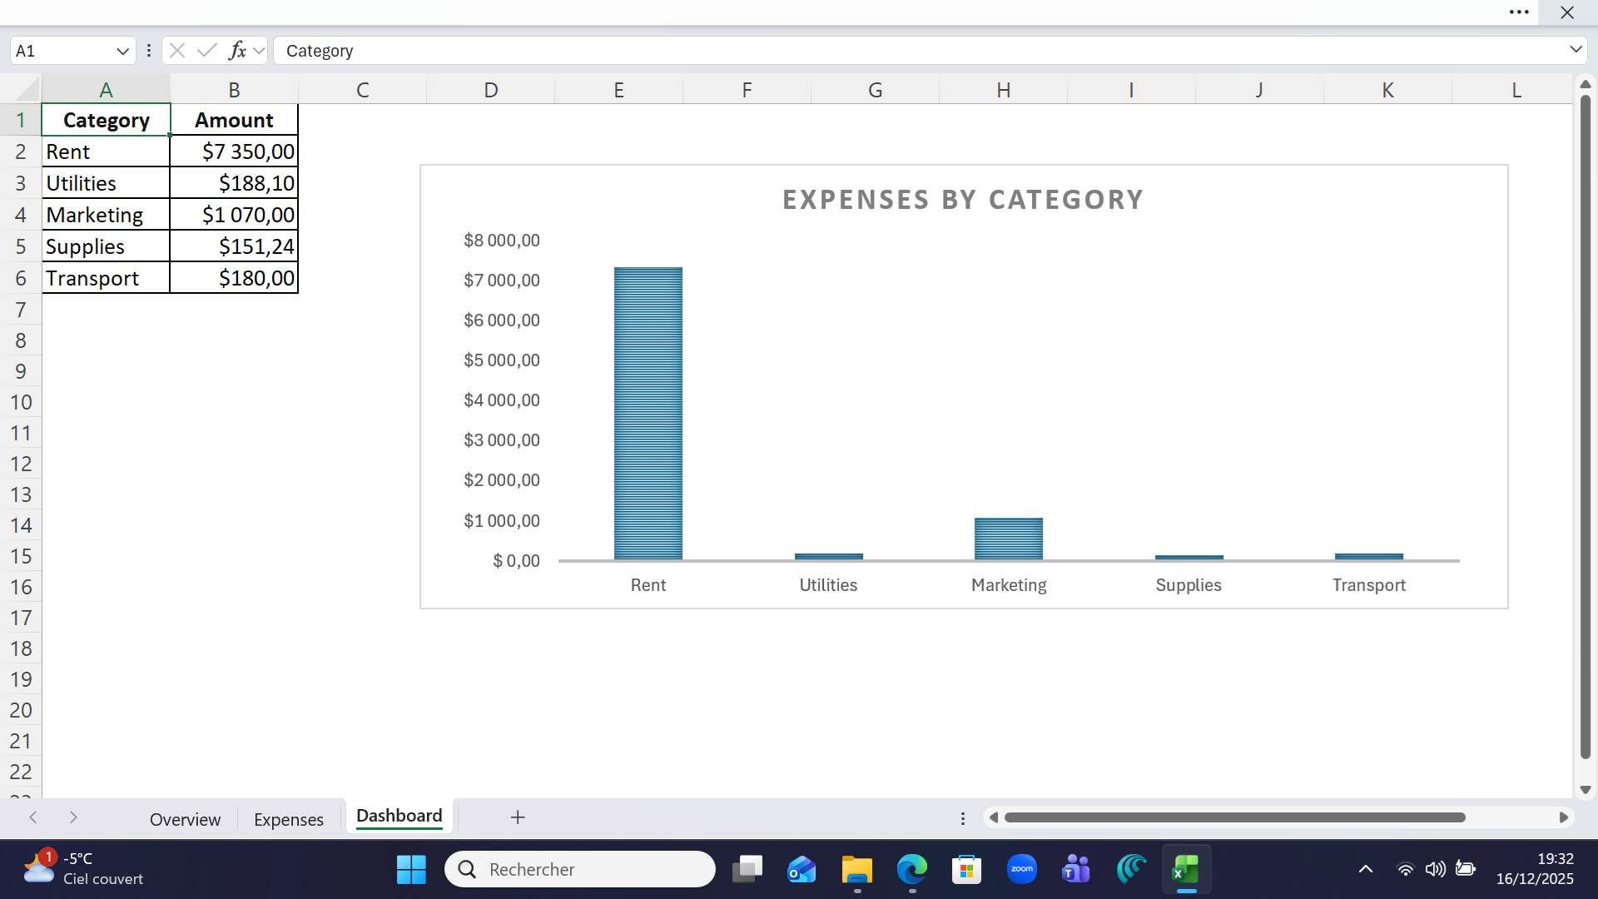
Task: Click the Select All corner triangle
Action: 27,89
